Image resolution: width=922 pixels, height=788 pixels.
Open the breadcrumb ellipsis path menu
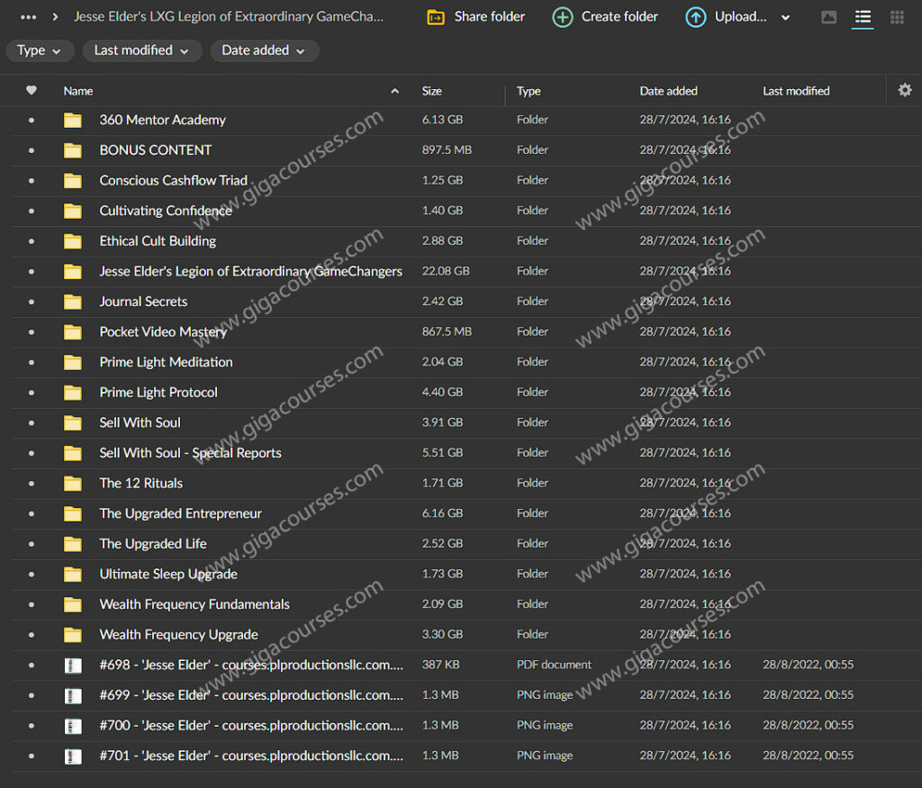click(29, 17)
